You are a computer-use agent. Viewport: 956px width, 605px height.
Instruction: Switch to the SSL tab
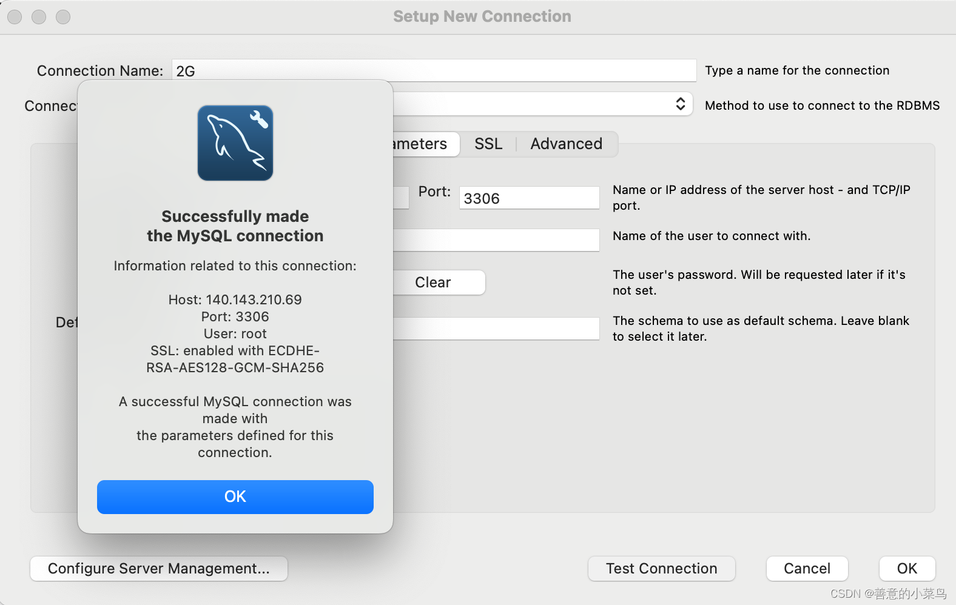tap(488, 144)
